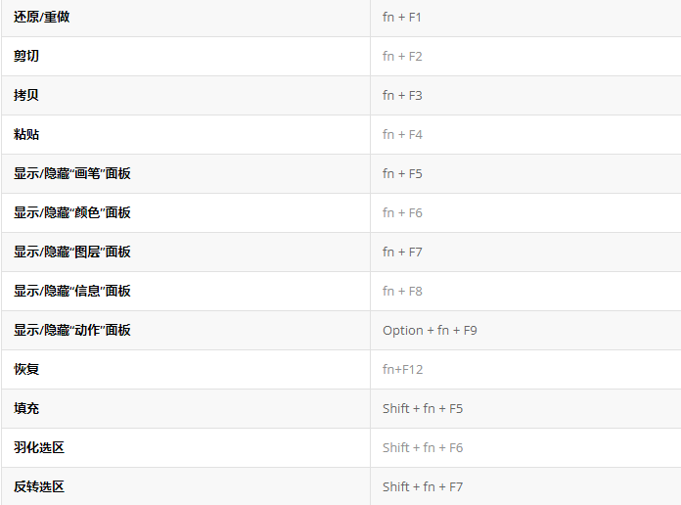Select the 恢复 row label

pyautogui.click(x=26, y=370)
